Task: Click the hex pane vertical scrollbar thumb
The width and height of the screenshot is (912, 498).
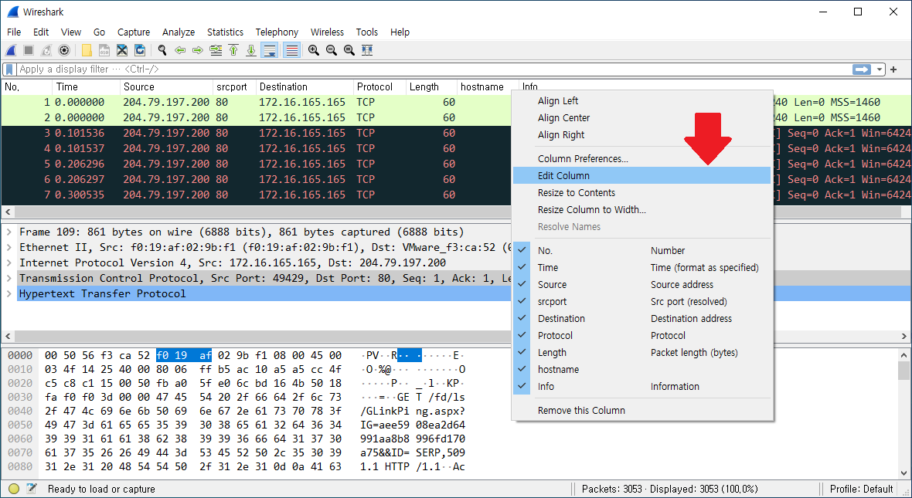Action: click(903, 370)
